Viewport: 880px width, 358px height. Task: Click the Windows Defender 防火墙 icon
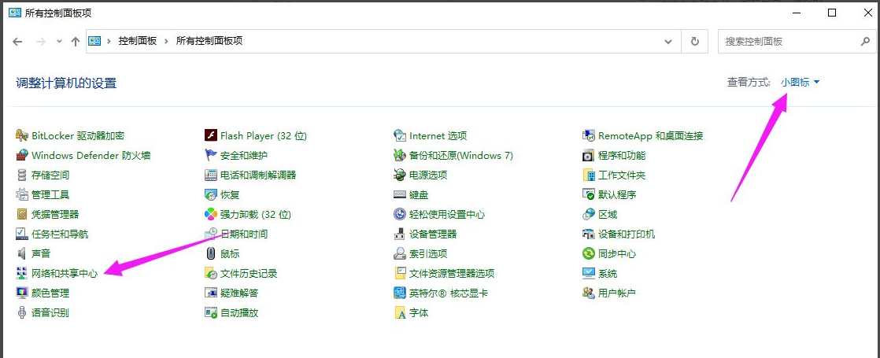coord(22,156)
